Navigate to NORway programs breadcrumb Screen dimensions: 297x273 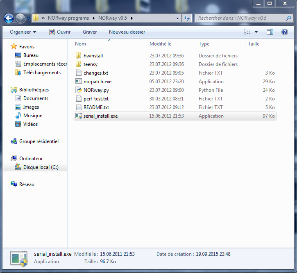(x=68, y=18)
